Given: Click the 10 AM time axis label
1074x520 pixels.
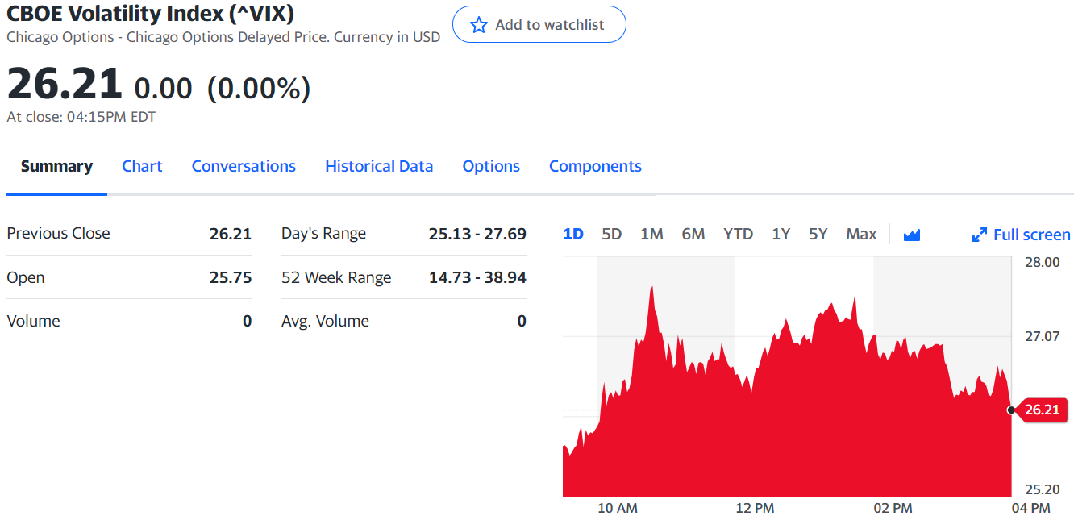Looking at the screenshot, I should [x=618, y=508].
